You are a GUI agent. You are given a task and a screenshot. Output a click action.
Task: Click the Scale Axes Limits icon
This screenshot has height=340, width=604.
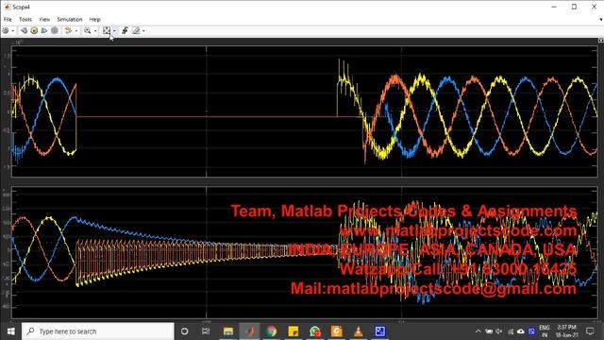107,30
